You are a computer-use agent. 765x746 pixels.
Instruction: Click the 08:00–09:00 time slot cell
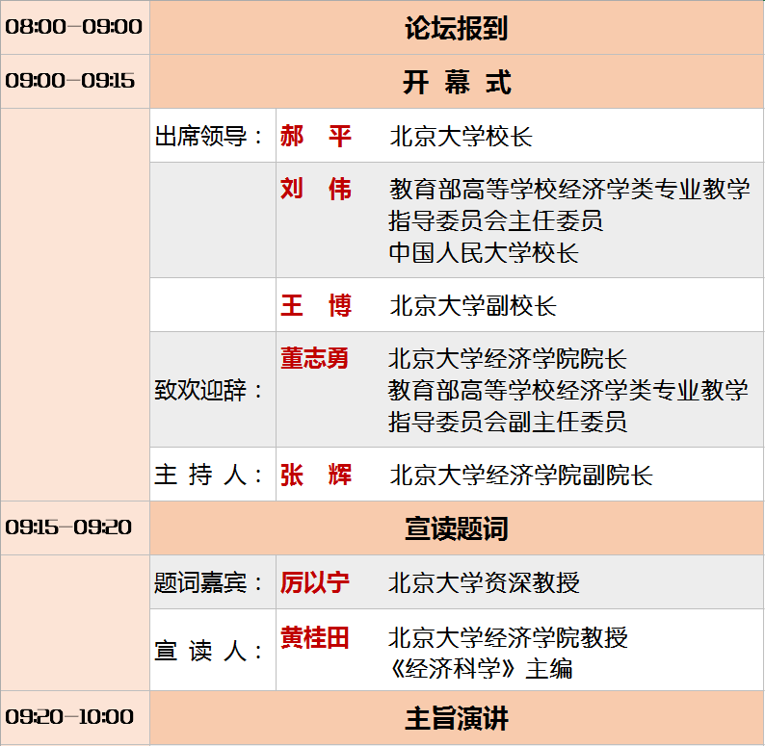coord(74,27)
